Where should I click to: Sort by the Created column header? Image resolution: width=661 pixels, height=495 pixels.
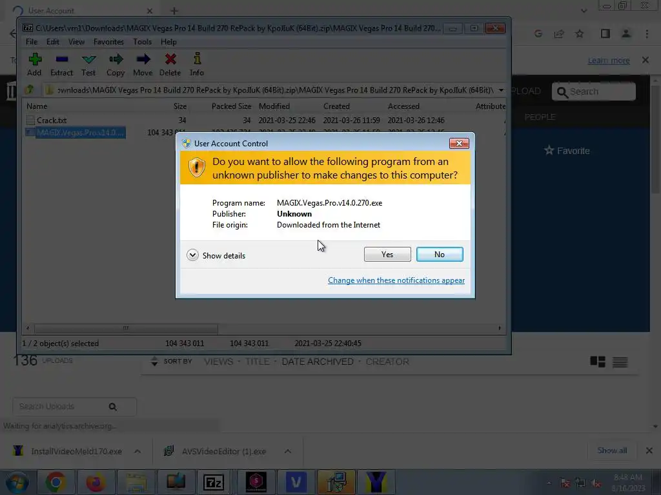(x=336, y=106)
